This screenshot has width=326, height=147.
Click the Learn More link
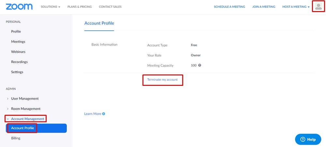pos(93,114)
